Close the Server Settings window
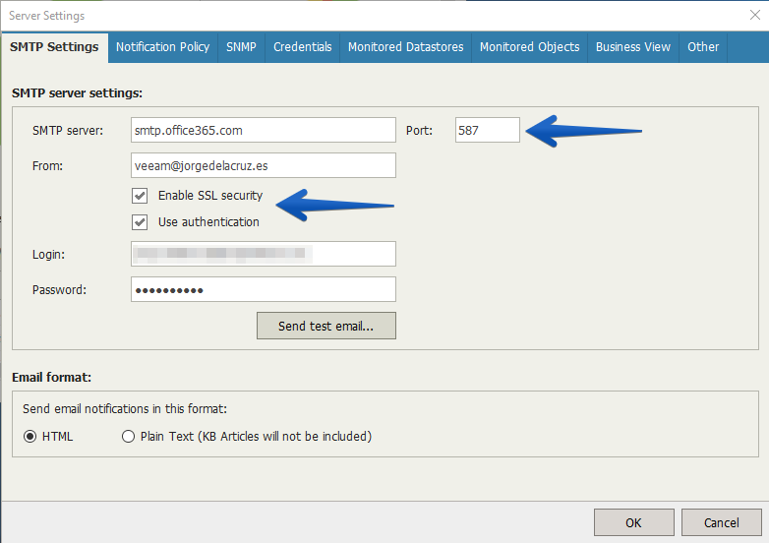 point(755,15)
